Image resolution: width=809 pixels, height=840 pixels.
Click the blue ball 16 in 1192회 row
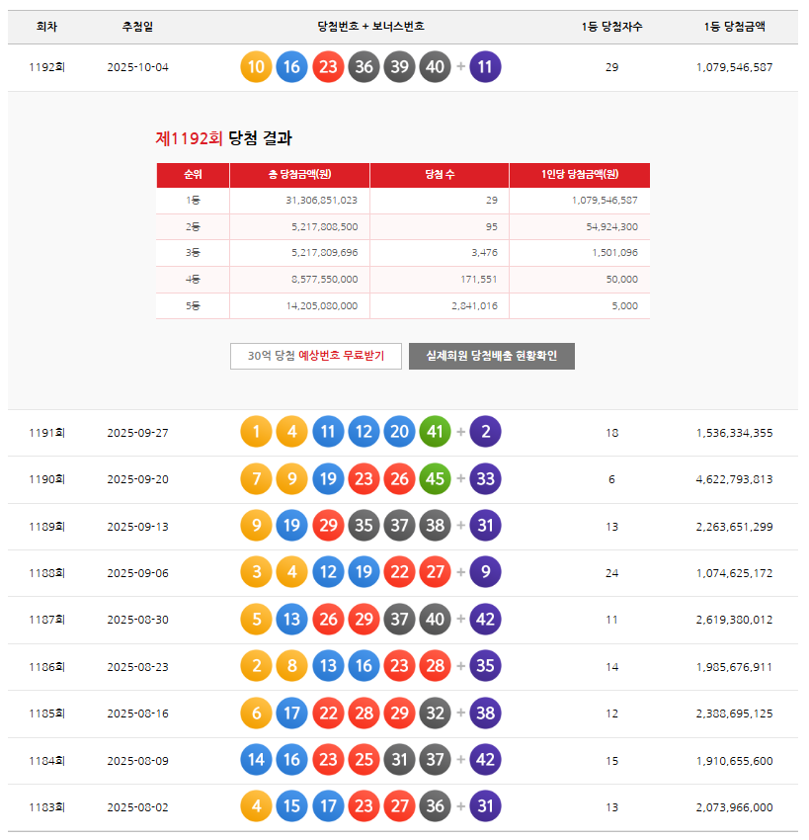pyautogui.click(x=291, y=67)
